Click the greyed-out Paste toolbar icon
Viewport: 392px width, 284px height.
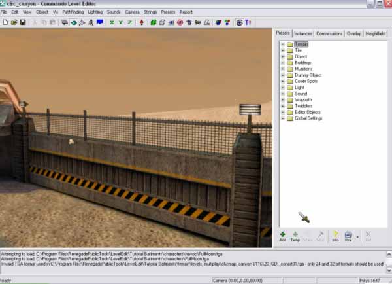52,22
